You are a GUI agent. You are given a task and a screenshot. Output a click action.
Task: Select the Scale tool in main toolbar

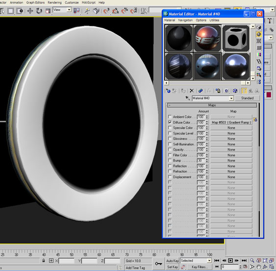[48, 11]
